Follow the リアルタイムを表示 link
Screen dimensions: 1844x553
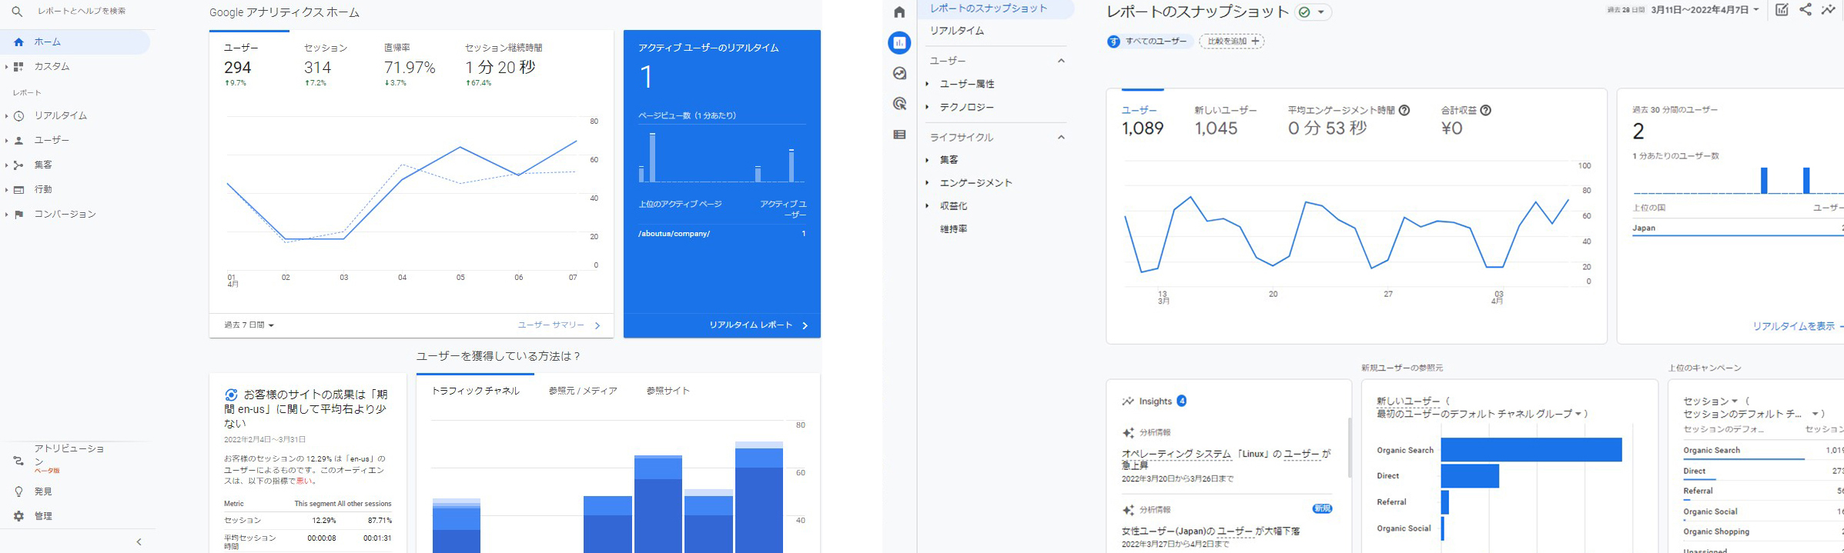coord(1798,327)
